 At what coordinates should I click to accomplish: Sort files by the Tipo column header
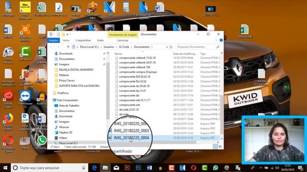pos(203,54)
